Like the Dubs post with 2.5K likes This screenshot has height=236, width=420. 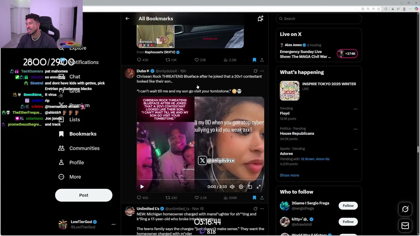[x=201, y=198]
